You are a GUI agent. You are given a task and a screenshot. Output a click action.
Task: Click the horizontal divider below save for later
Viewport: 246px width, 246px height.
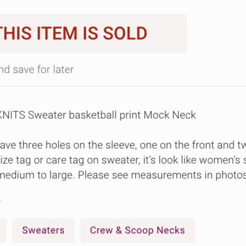(x=123, y=86)
